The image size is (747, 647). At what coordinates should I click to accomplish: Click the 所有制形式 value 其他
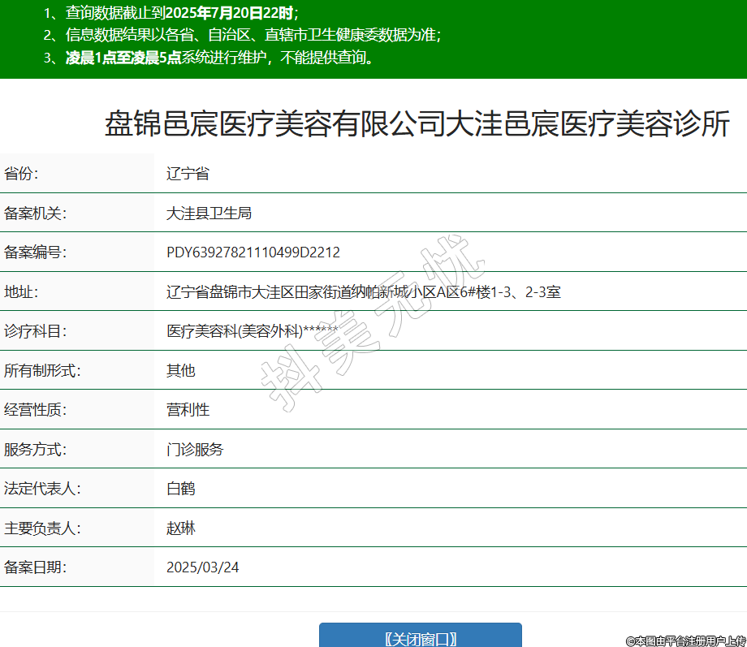click(x=180, y=370)
